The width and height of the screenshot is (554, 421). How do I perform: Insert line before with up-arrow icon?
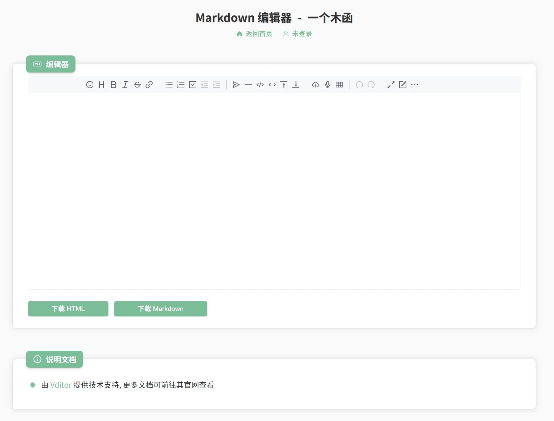pos(284,85)
